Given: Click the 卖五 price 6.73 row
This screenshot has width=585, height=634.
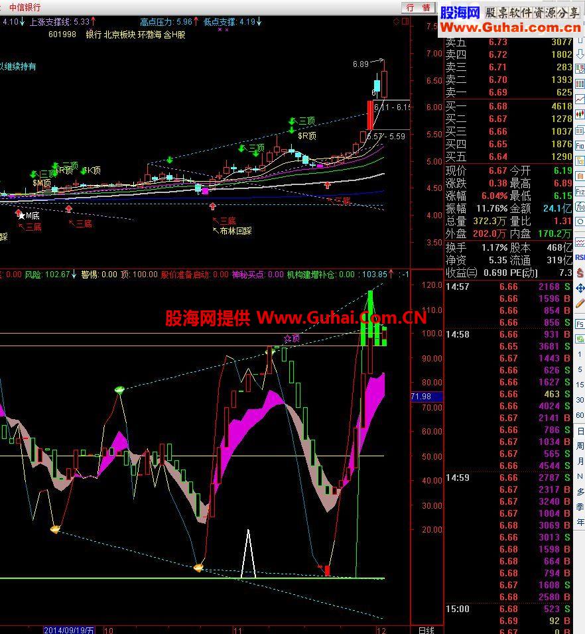Looking at the screenshot, I should pyautogui.click(x=509, y=42).
